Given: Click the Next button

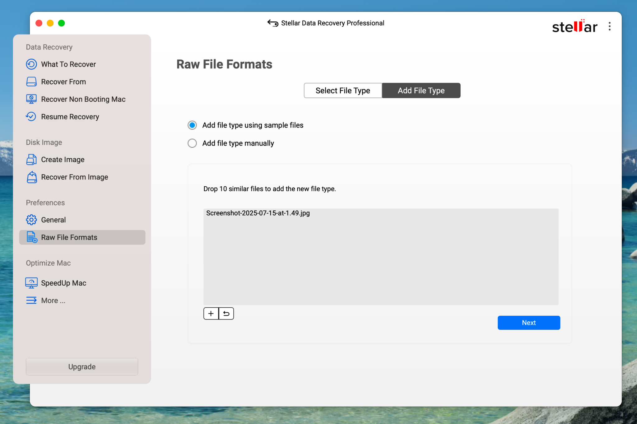Looking at the screenshot, I should [529, 323].
